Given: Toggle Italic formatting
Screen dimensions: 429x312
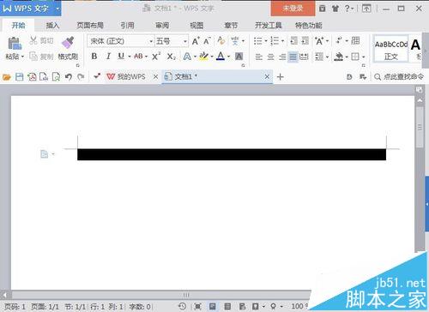Looking at the screenshot, I should click(x=108, y=57).
